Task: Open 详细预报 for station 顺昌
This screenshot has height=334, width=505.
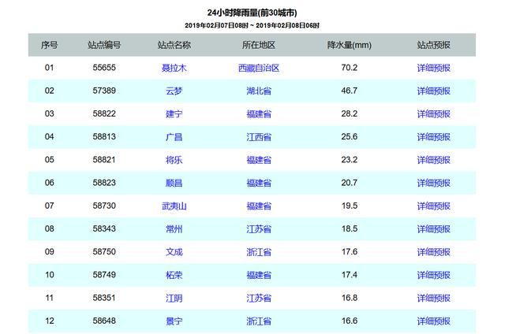Action: [433, 183]
